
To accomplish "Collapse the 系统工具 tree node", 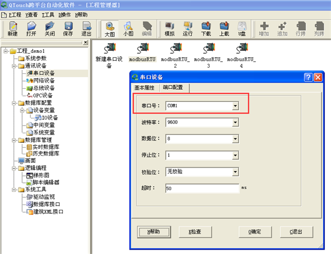I will point(14,190).
